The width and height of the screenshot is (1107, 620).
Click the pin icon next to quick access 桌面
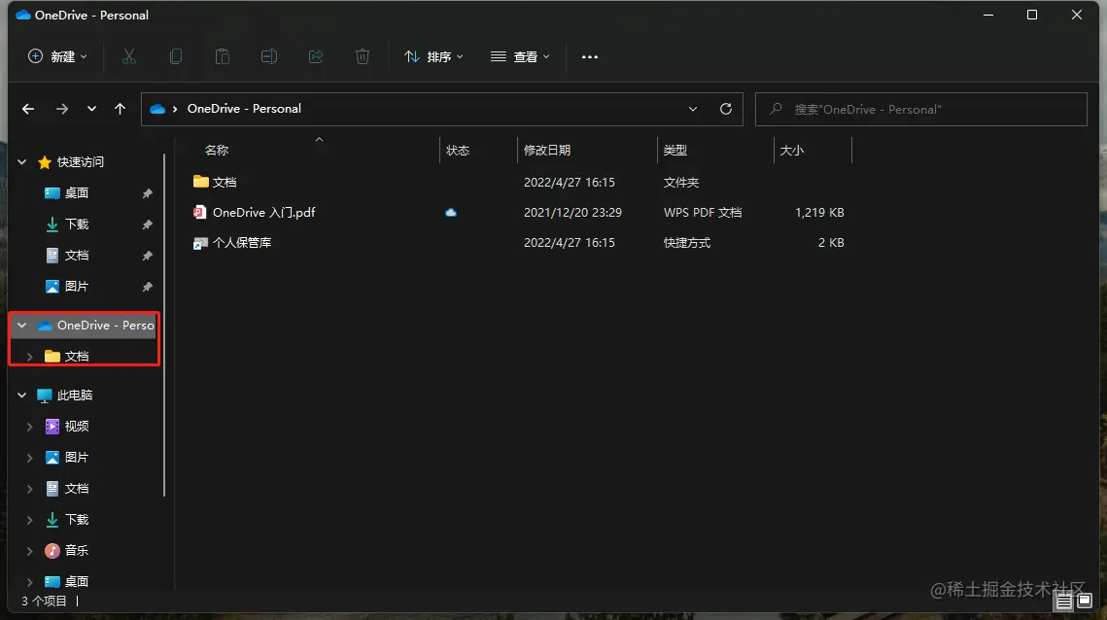(147, 193)
